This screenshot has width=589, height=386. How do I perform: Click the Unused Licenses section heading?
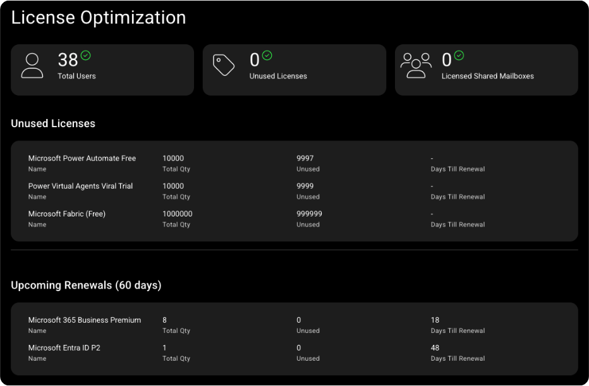click(x=53, y=123)
